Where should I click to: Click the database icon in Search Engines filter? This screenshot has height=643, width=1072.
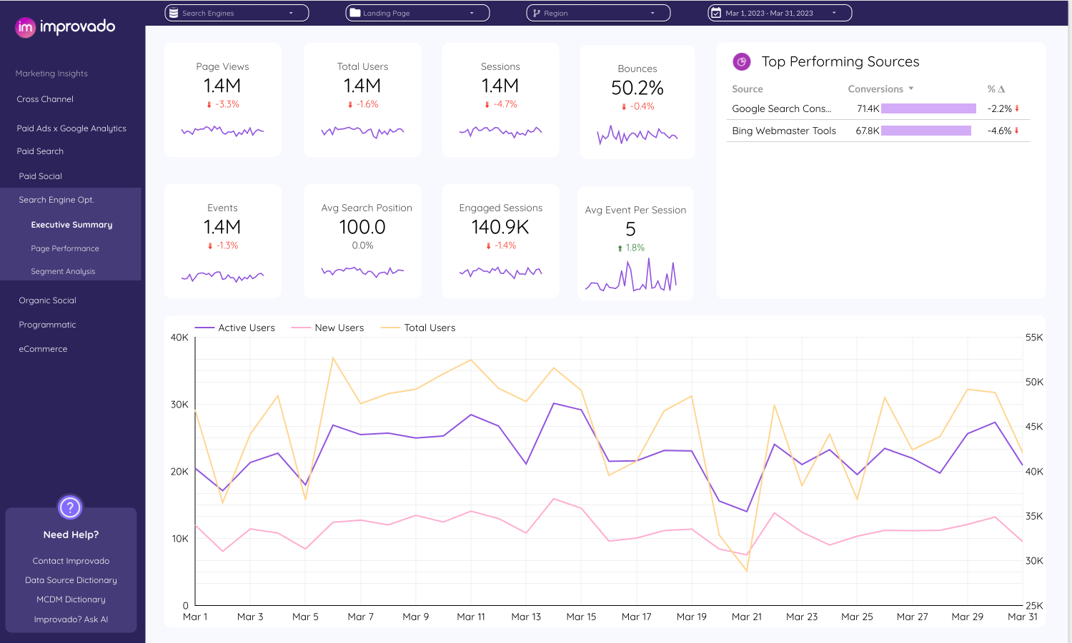click(x=174, y=13)
